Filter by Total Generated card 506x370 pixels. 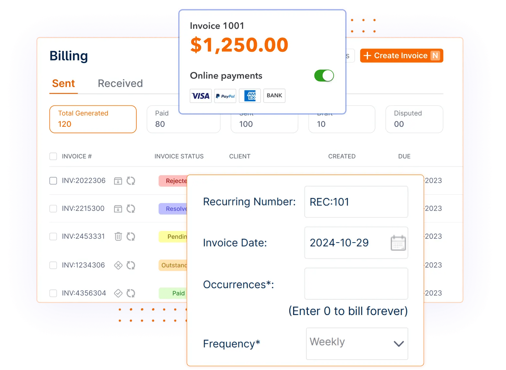click(93, 119)
